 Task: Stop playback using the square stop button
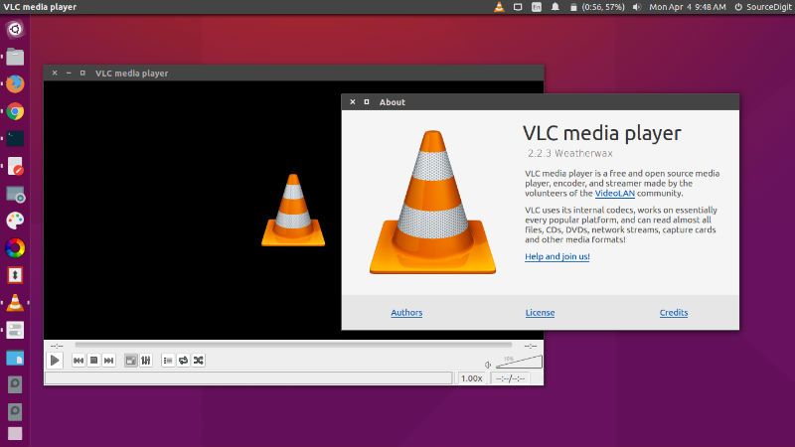click(x=93, y=361)
